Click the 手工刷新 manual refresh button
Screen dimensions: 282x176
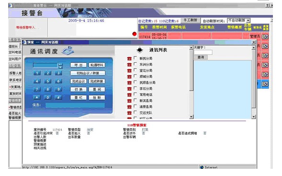pyautogui.click(x=190, y=20)
